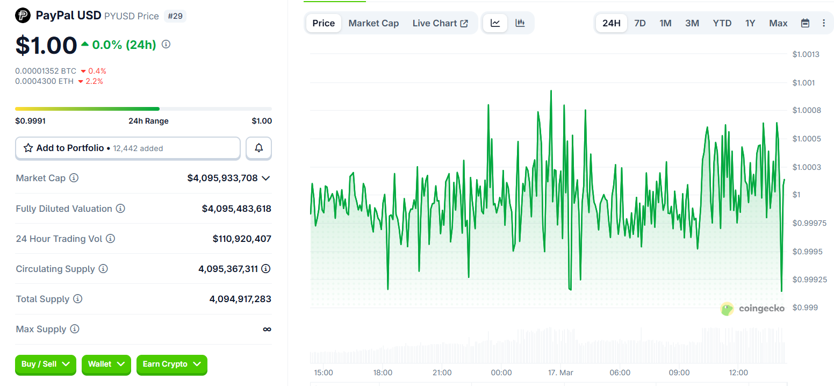Expand the Market Cap value chevron
Image resolution: width=834 pixels, height=386 pixels.
(265, 178)
